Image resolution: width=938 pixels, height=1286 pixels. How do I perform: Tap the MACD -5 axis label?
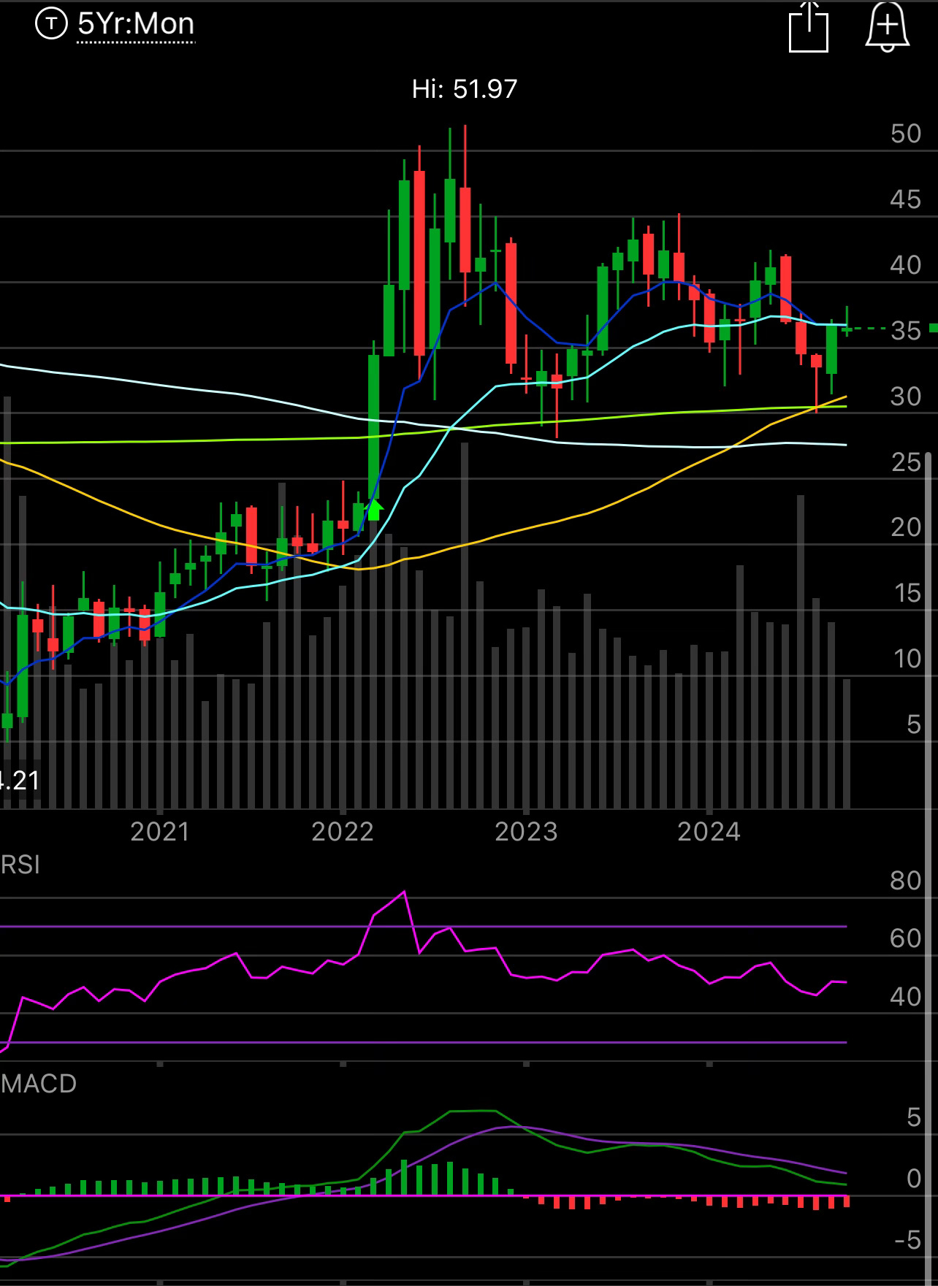908,1240
